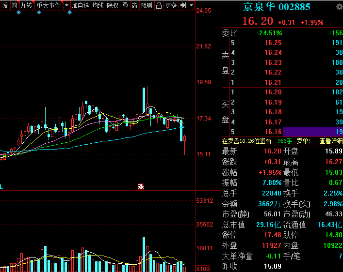Open the settings gear icon
This screenshot has width=343, height=272.
[x=340, y=7]
